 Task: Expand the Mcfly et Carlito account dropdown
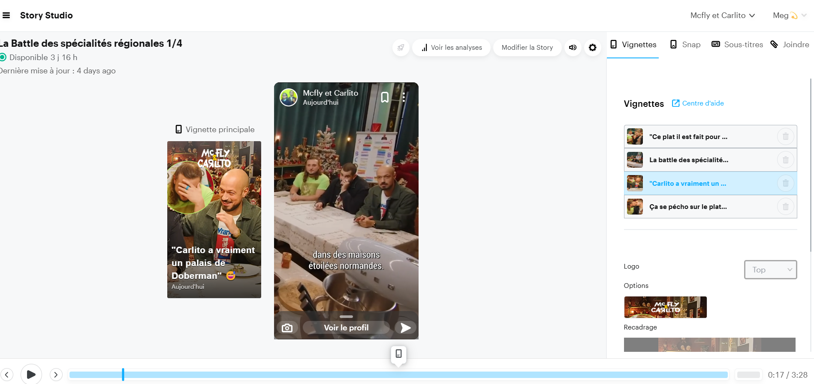click(722, 15)
